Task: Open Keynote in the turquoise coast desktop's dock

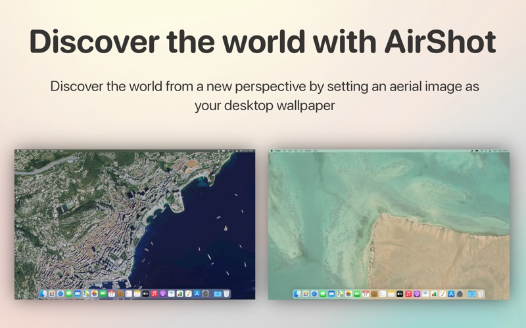Action: click(425, 294)
